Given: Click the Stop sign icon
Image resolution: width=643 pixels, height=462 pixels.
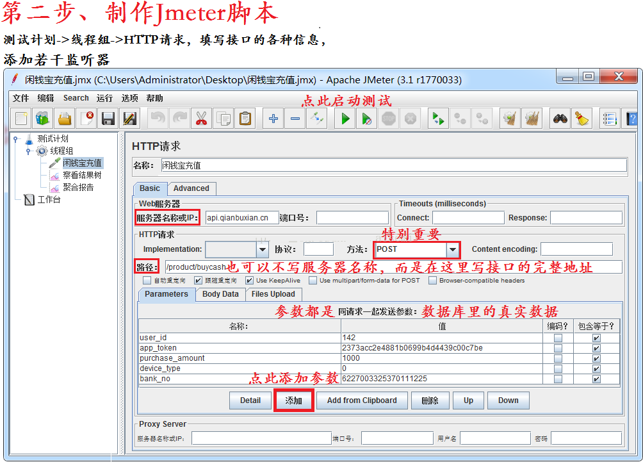Looking at the screenshot, I should (388, 119).
